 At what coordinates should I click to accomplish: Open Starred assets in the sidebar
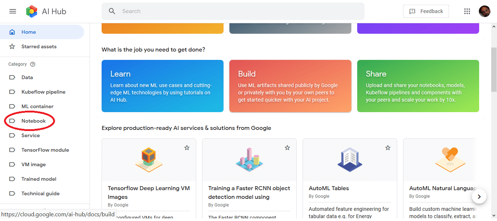click(42, 46)
